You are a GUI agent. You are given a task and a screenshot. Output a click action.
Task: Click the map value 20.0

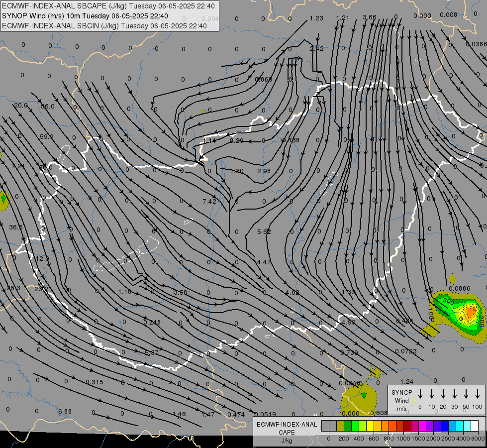pyautogui.click(x=20, y=106)
